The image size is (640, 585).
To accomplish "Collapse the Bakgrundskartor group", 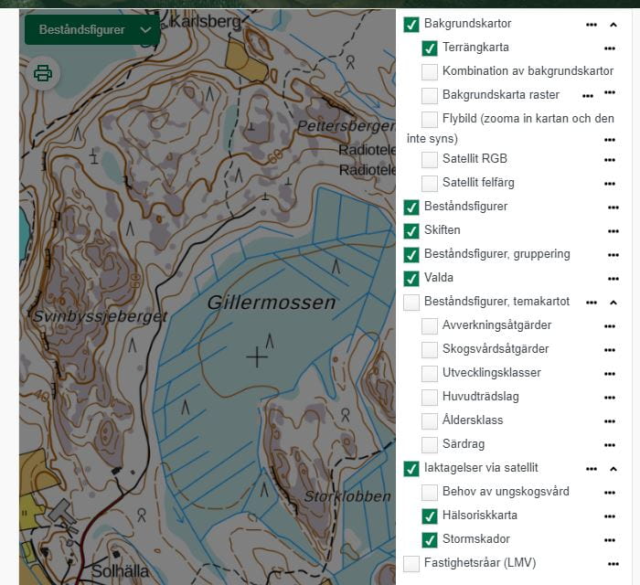I will click(613, 24).
